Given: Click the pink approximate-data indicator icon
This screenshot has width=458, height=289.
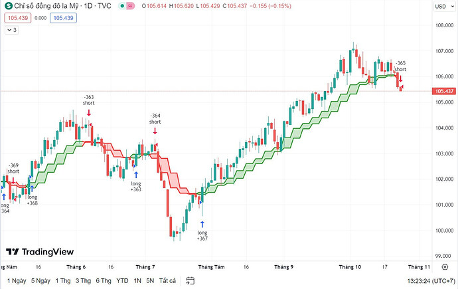Looking at the screenshot, I should point(130,6).
